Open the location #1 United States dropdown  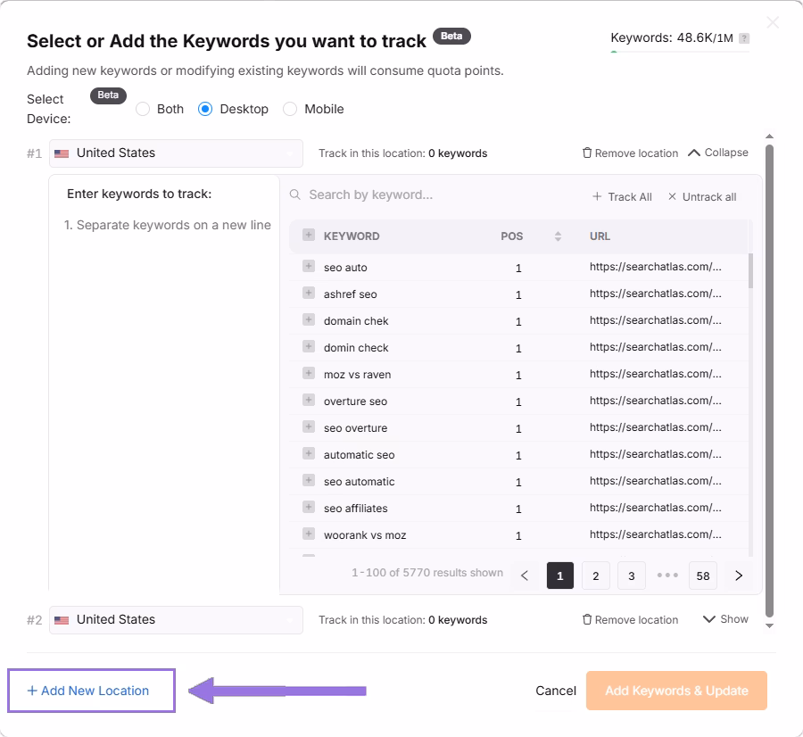pos(176,153)
